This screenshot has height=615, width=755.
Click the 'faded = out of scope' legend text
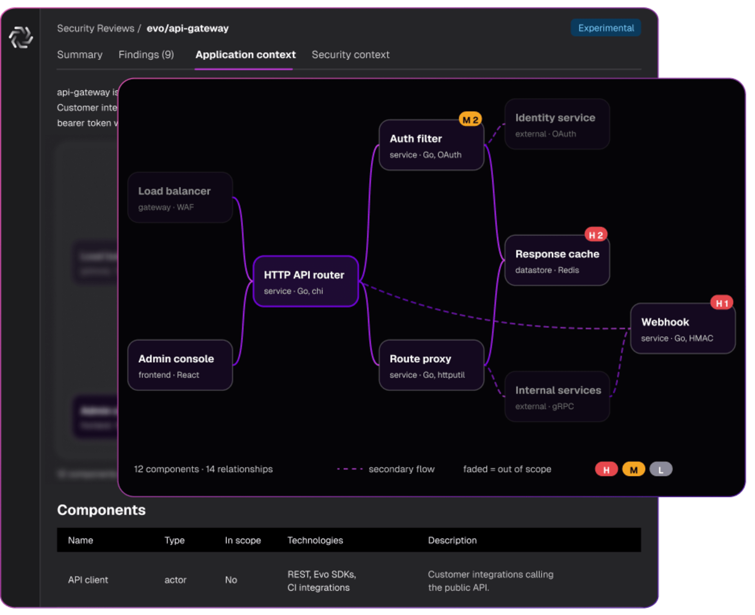507,470
